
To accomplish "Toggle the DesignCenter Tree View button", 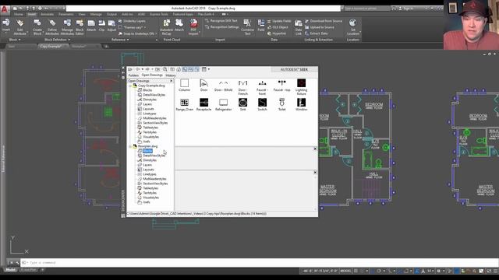I will click(x=185, y=69).
